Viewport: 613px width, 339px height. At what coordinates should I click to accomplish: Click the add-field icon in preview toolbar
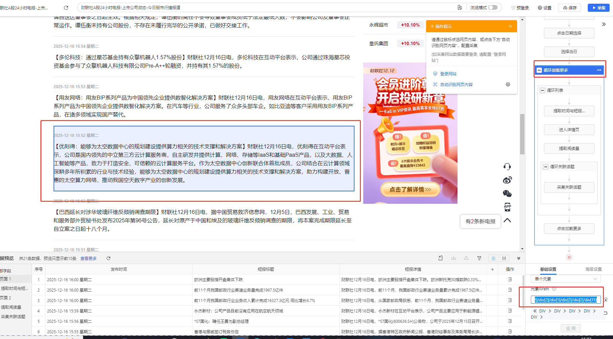440,258
